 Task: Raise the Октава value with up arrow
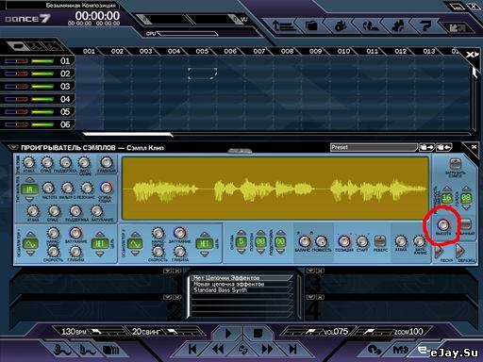tap(241, 233)
